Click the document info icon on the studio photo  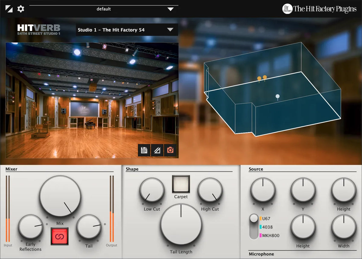[x=144, y=150]
